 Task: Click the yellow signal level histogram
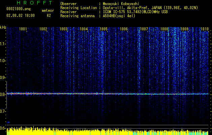(x=108, y=132)
